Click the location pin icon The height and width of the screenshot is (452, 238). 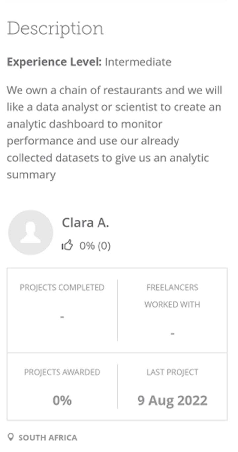(x=11, y=438)
